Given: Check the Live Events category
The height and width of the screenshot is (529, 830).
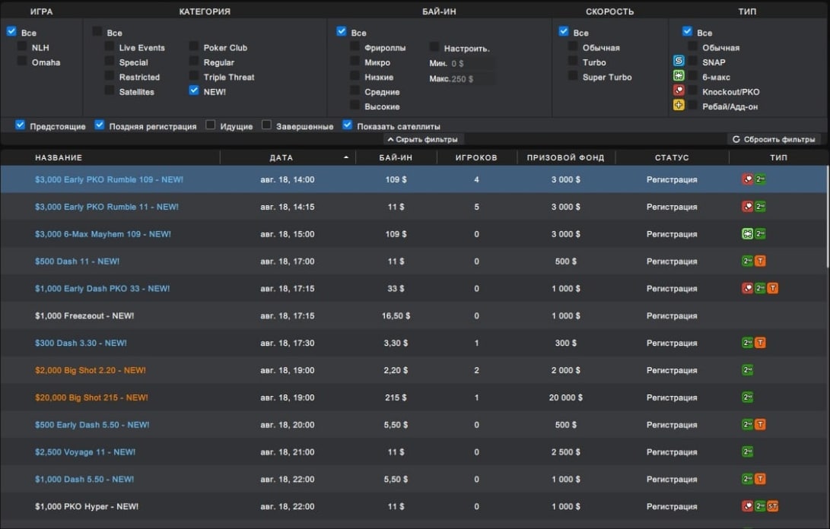Looking at the screenshot, I should click(110, 46).
